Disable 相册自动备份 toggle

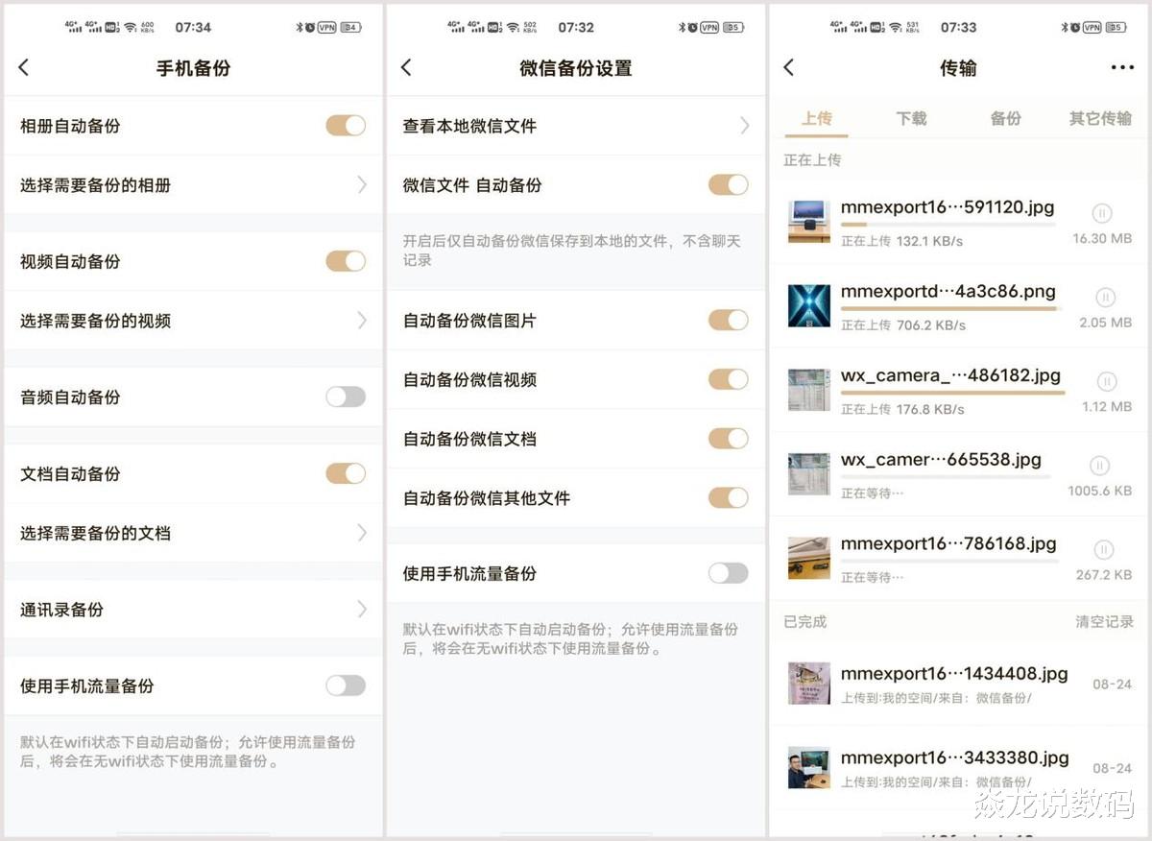[345, 125]
